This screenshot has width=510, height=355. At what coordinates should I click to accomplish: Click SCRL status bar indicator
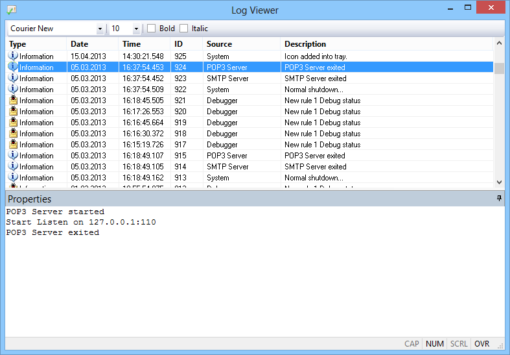459,344
